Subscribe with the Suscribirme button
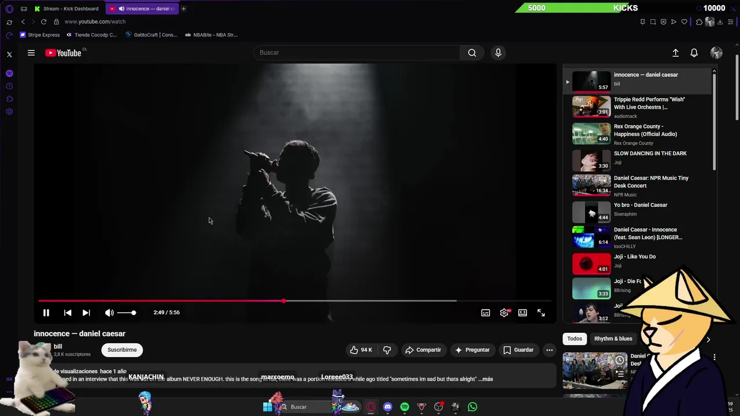 [x=122, y=350]
